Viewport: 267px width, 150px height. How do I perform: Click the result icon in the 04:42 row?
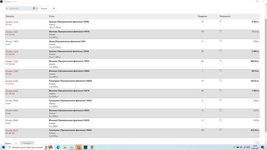pos(220,100)
